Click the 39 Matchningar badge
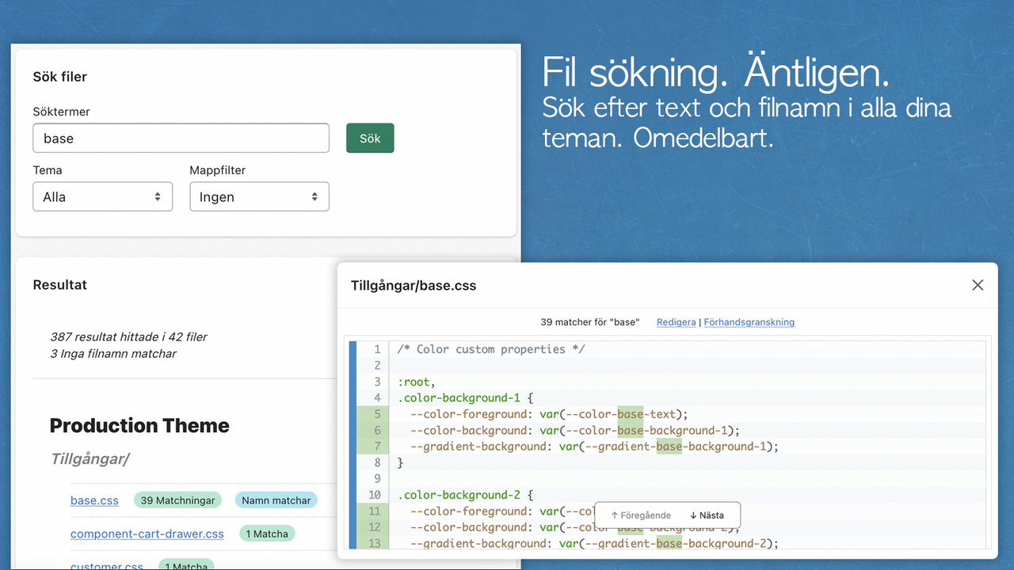Image resolution: width=1014 pixels, height=570 pixels. (177, 500)
